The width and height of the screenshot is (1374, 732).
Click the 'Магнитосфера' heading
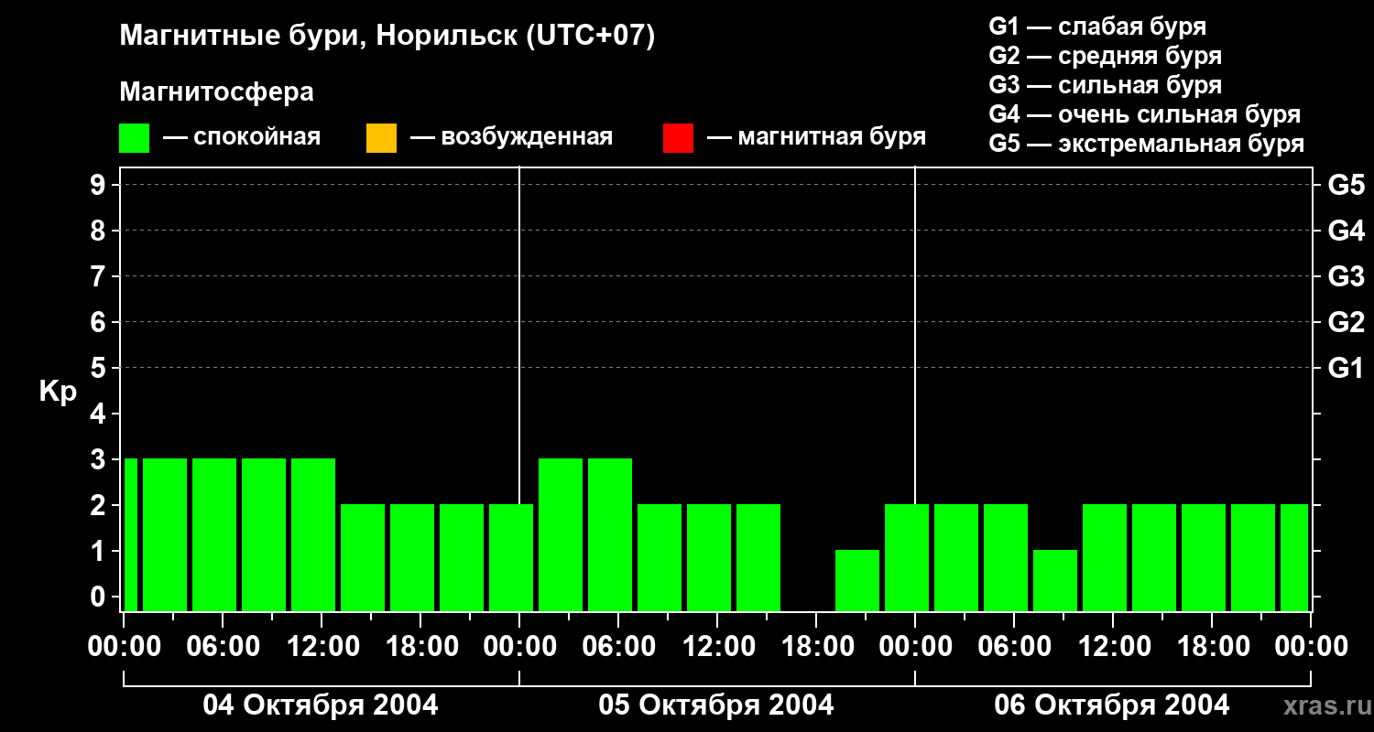[x=216, y=92]
